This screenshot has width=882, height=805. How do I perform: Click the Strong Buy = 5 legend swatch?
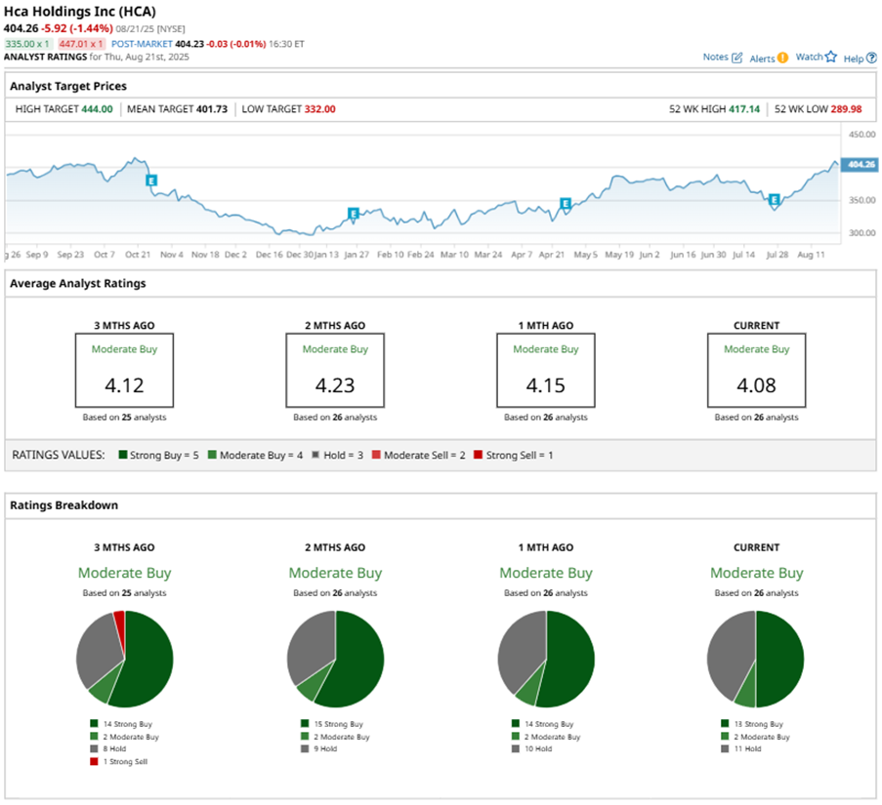(123, 455)
